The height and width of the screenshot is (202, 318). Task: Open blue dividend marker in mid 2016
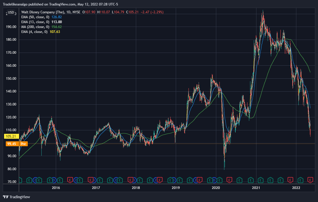76,180
